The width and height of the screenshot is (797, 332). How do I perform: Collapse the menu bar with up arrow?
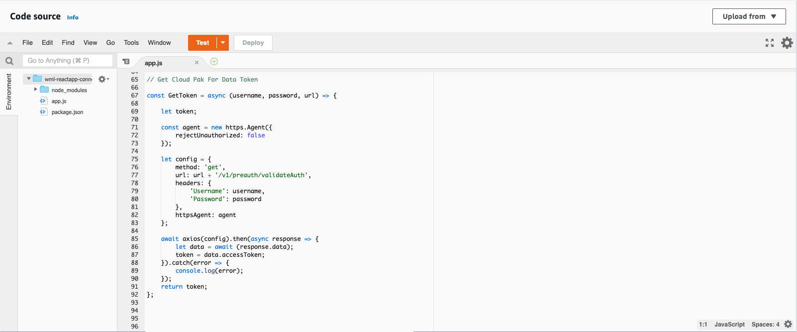click(x=10, y=43)
